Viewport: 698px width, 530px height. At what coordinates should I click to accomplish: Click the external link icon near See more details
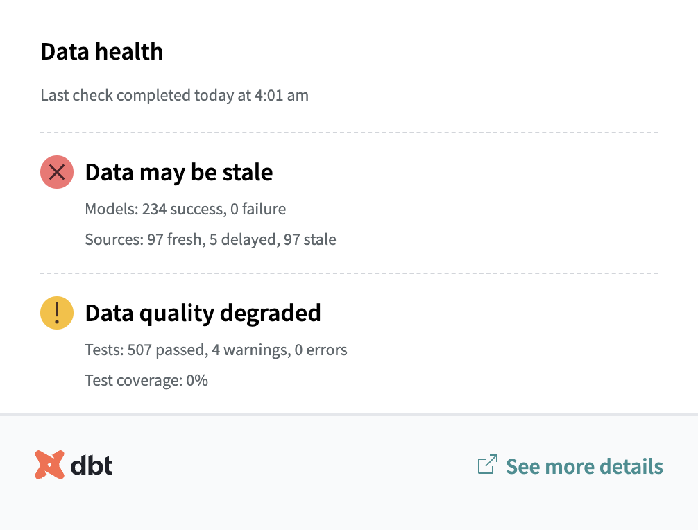(488, 465)
